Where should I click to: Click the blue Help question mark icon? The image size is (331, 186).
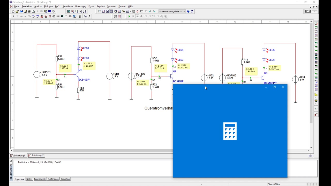click(192, 11)
